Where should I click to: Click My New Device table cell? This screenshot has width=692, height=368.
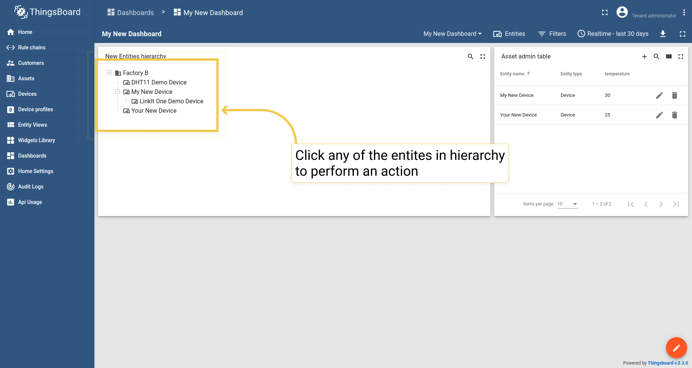[x=517, y=95]
